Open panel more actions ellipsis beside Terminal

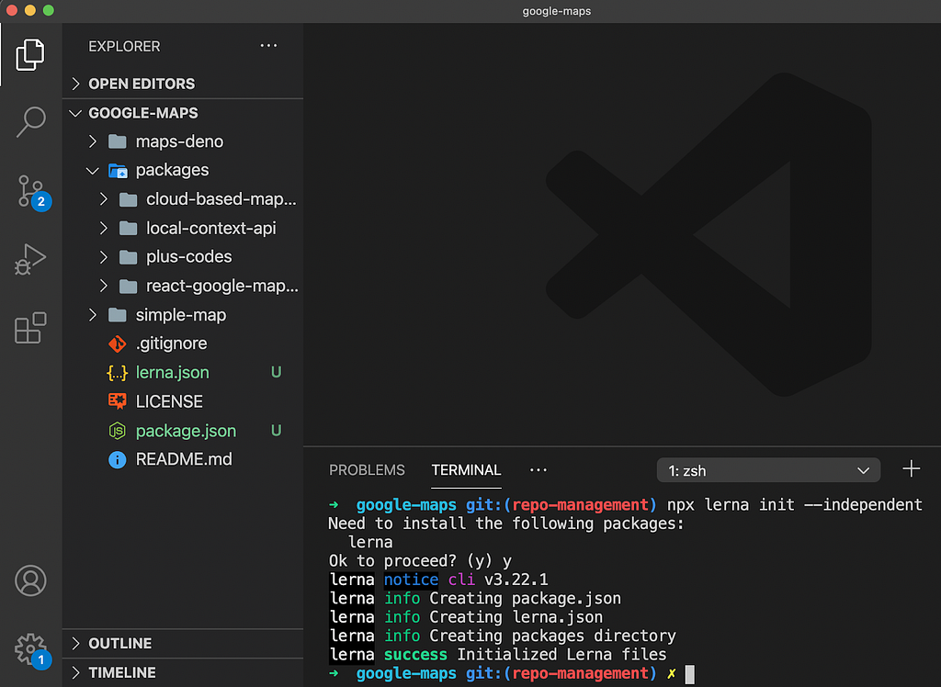[x=539, y=470]
